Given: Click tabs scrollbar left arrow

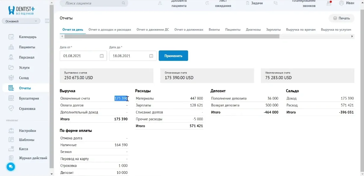Looking at the screenshot, I should coord(62,36).
